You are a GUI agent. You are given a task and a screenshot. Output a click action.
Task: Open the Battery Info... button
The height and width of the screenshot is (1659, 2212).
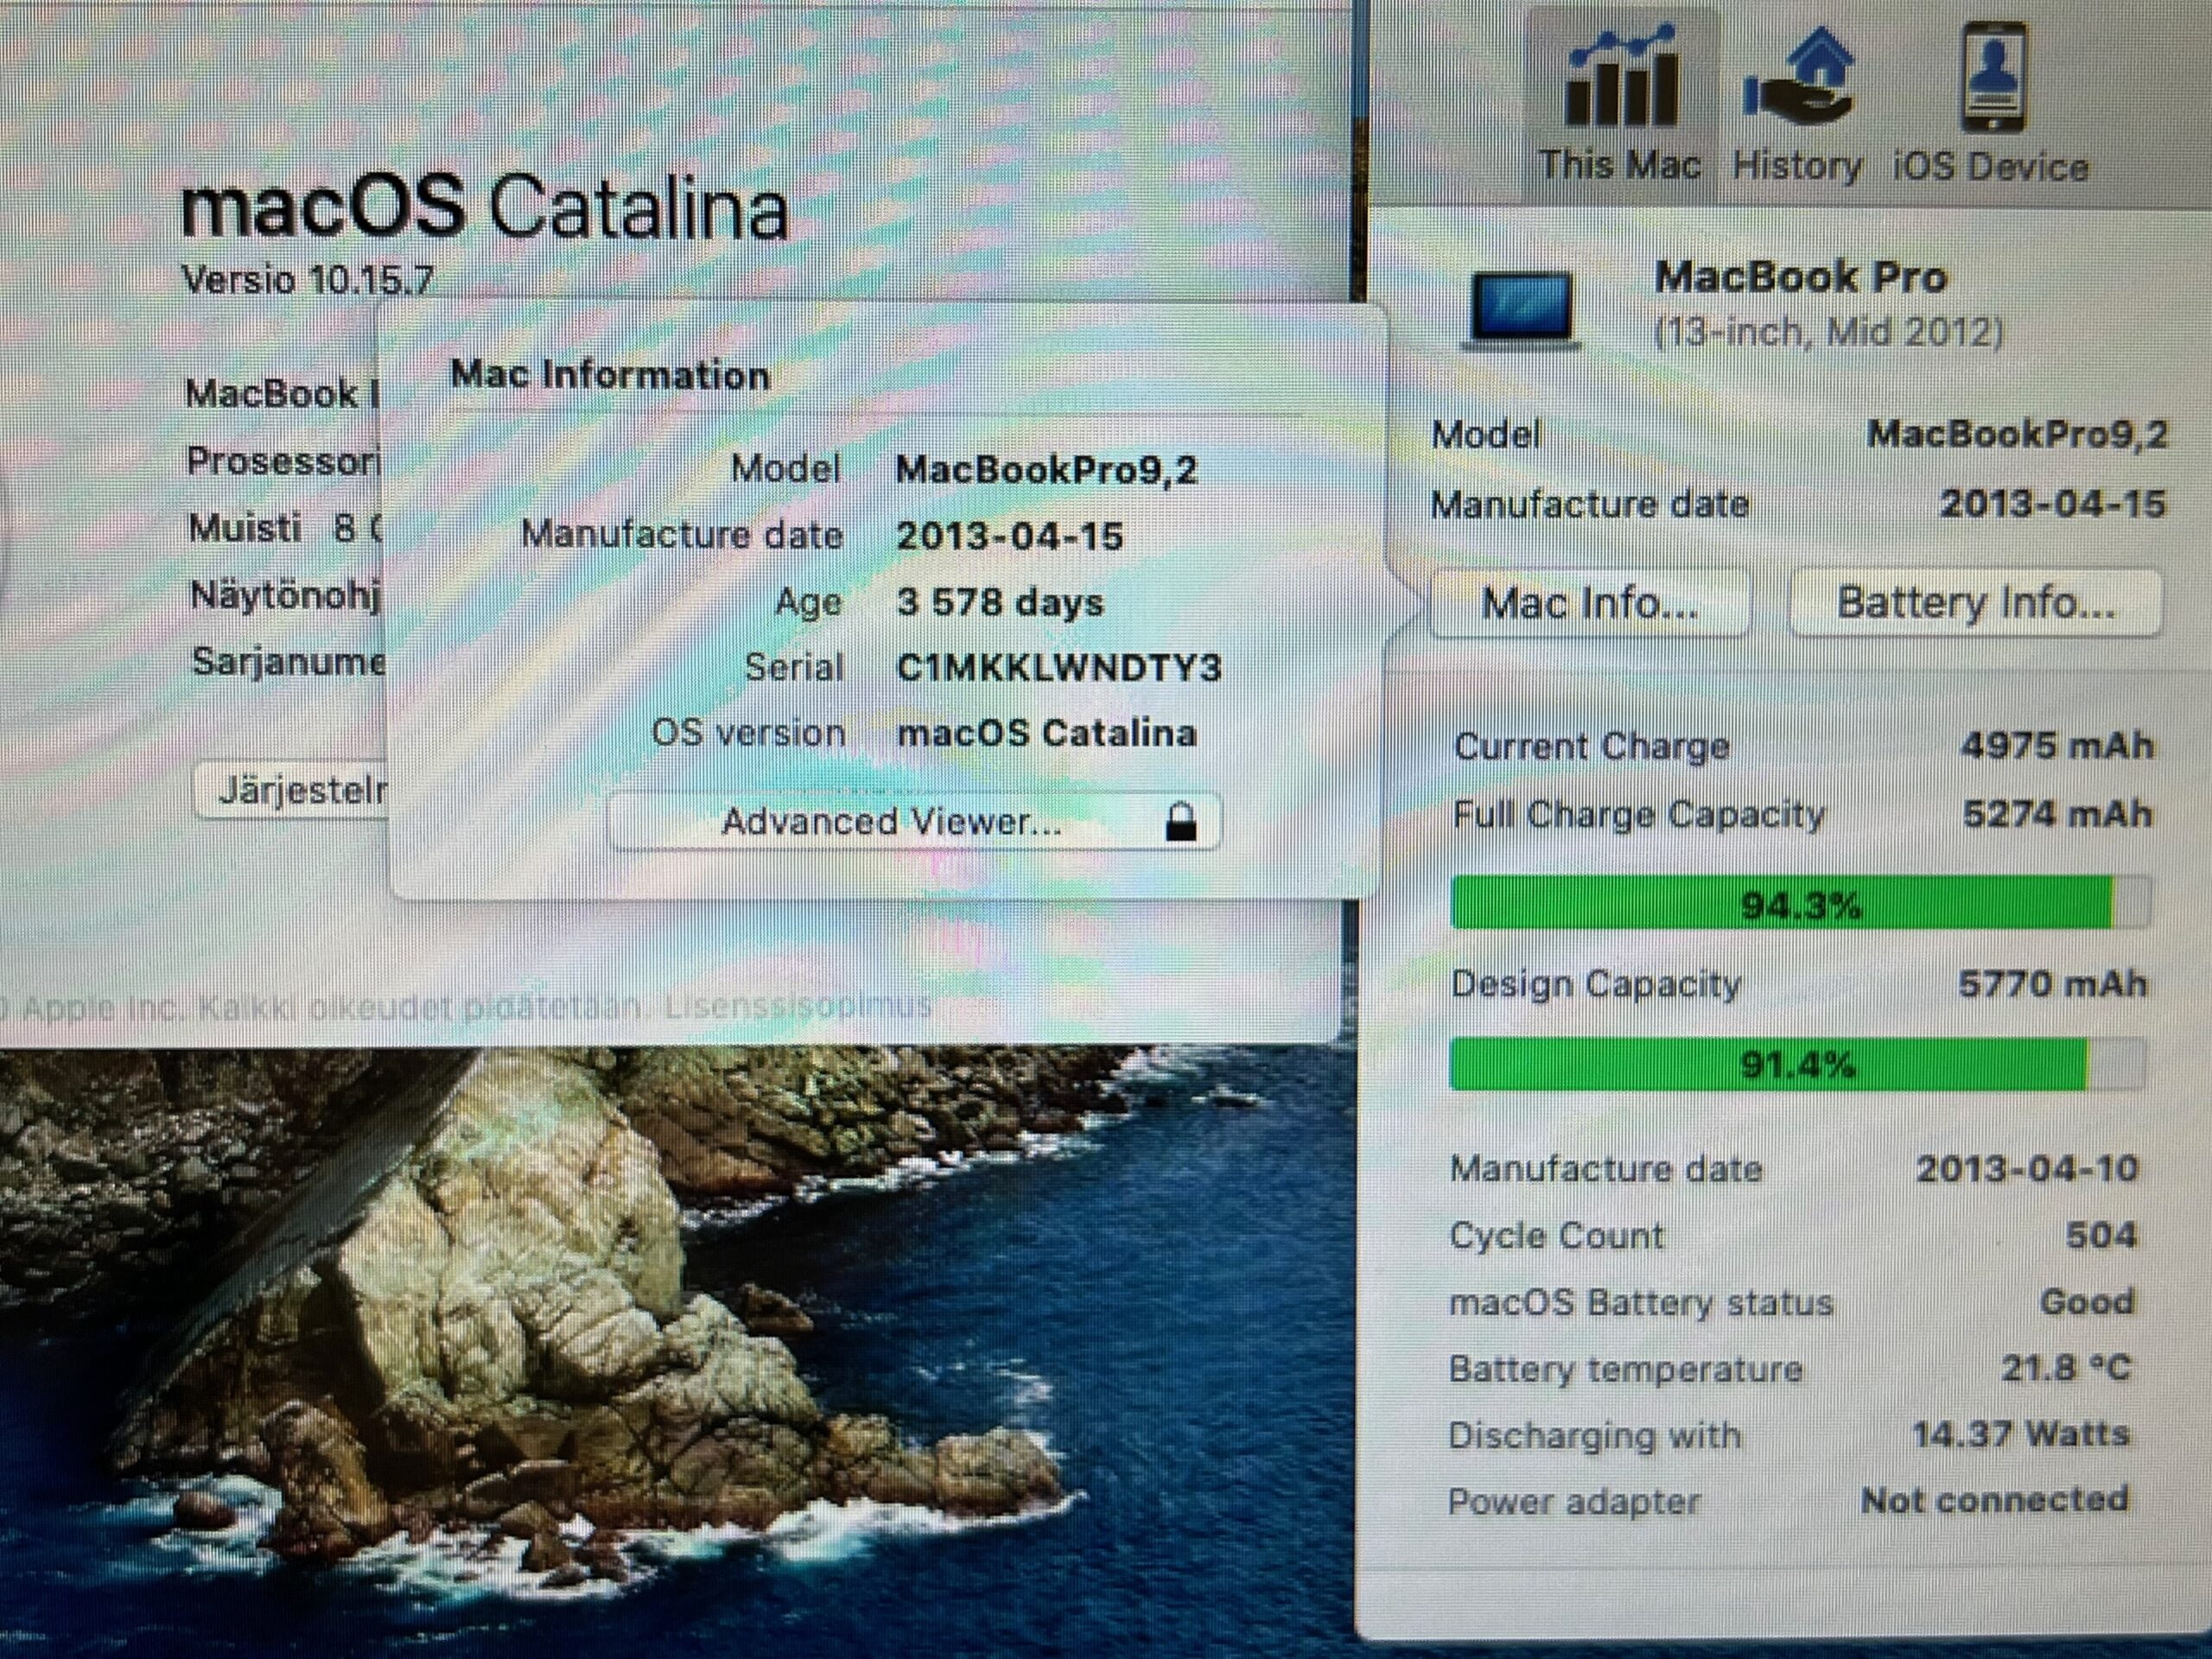click(1975, 603)
